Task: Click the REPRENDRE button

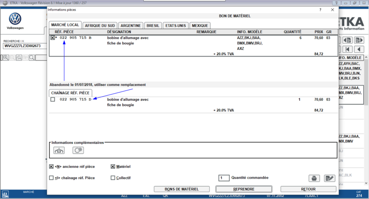Action: click(x=244, y=189)
